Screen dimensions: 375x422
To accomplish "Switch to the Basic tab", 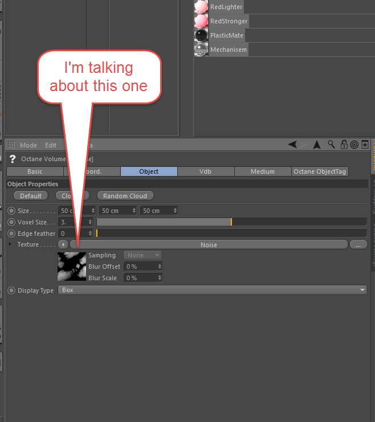I will pyautogui.click(x=35, y=171).
